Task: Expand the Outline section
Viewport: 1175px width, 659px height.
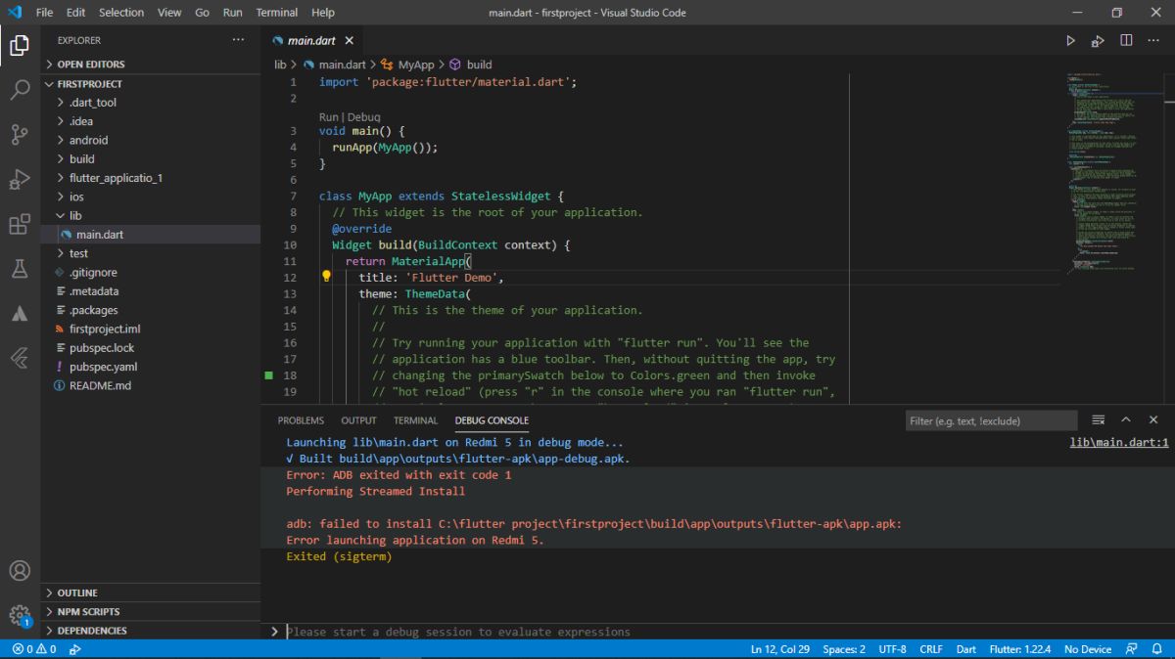Action: [151, 593]
